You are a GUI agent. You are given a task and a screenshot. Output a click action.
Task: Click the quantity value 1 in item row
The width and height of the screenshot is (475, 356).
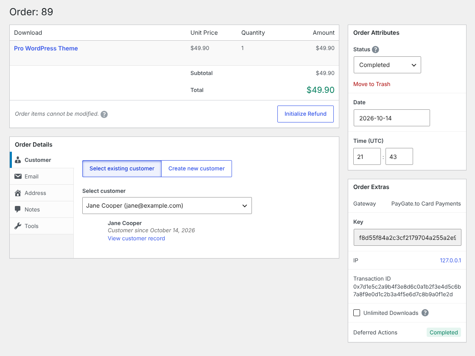(x=242, y=48)
